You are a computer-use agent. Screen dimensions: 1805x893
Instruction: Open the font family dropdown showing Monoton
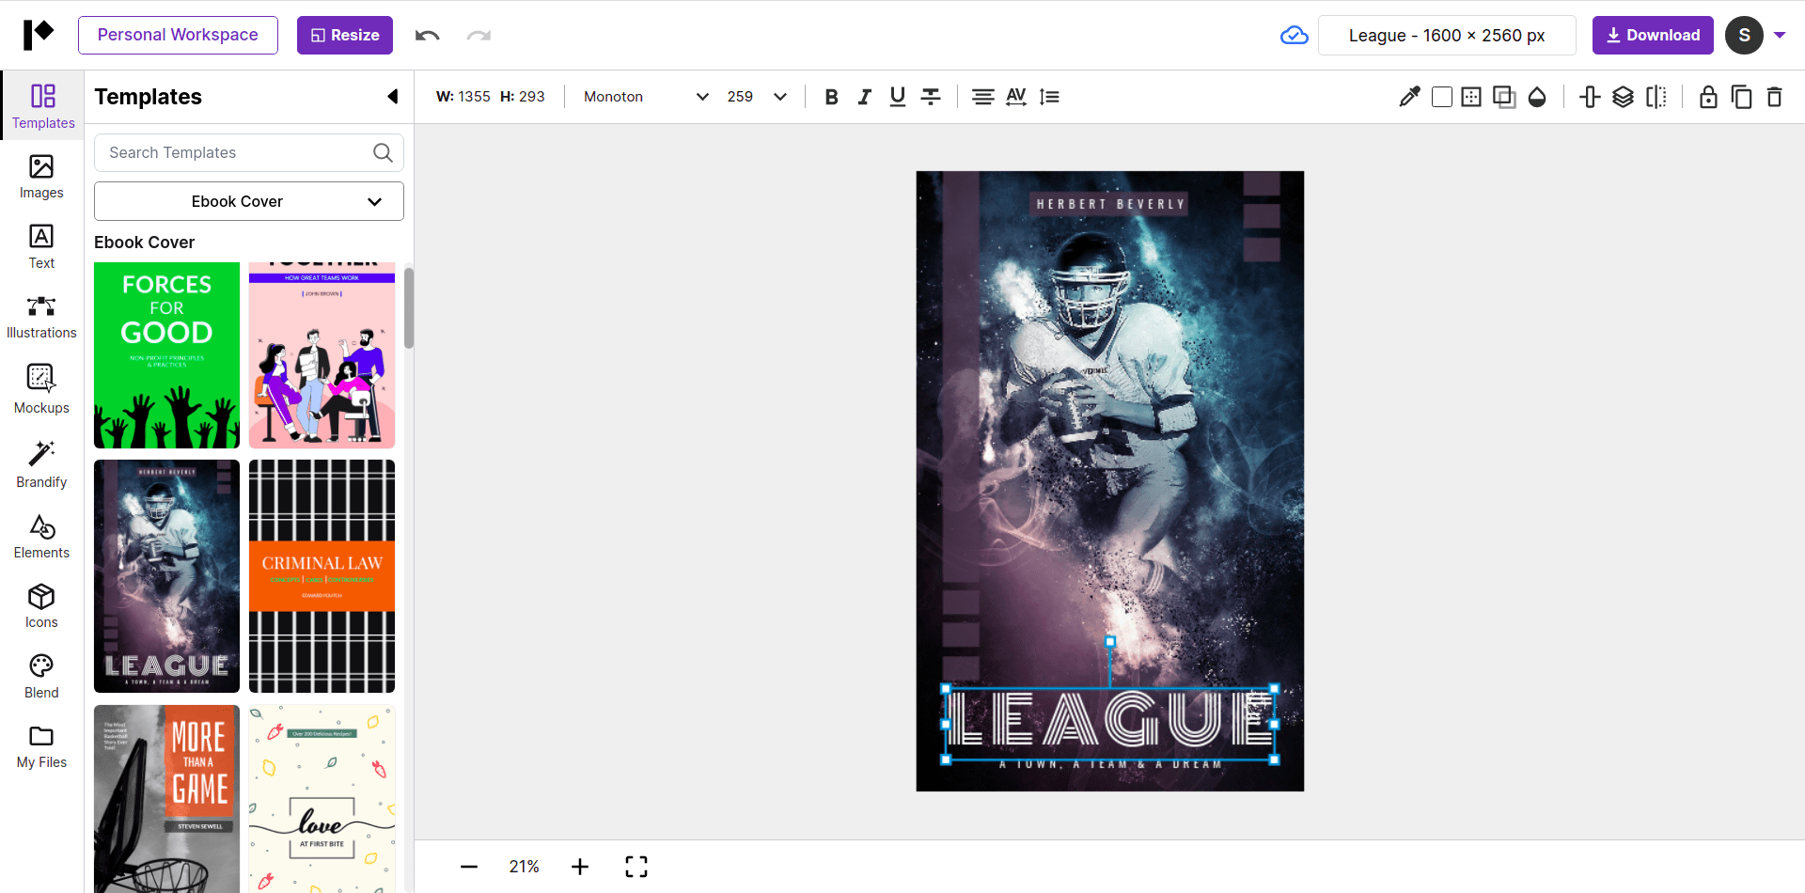(645, 96)
